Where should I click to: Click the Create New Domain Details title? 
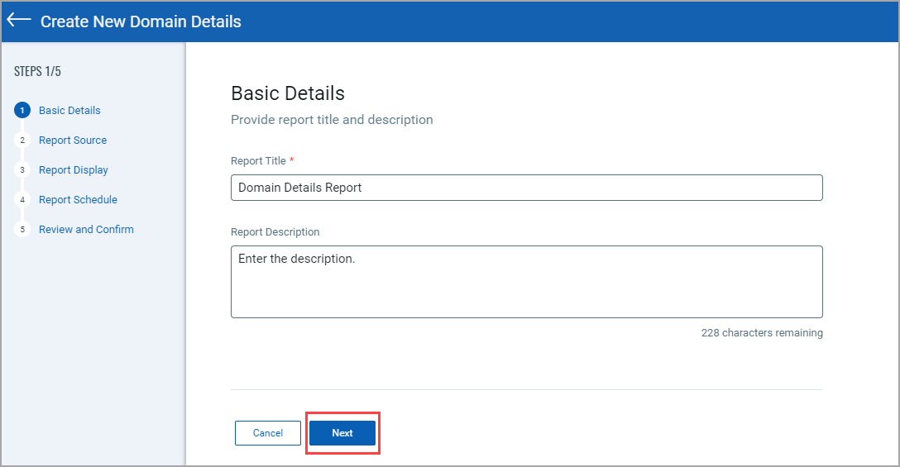(x=141, y=21)
